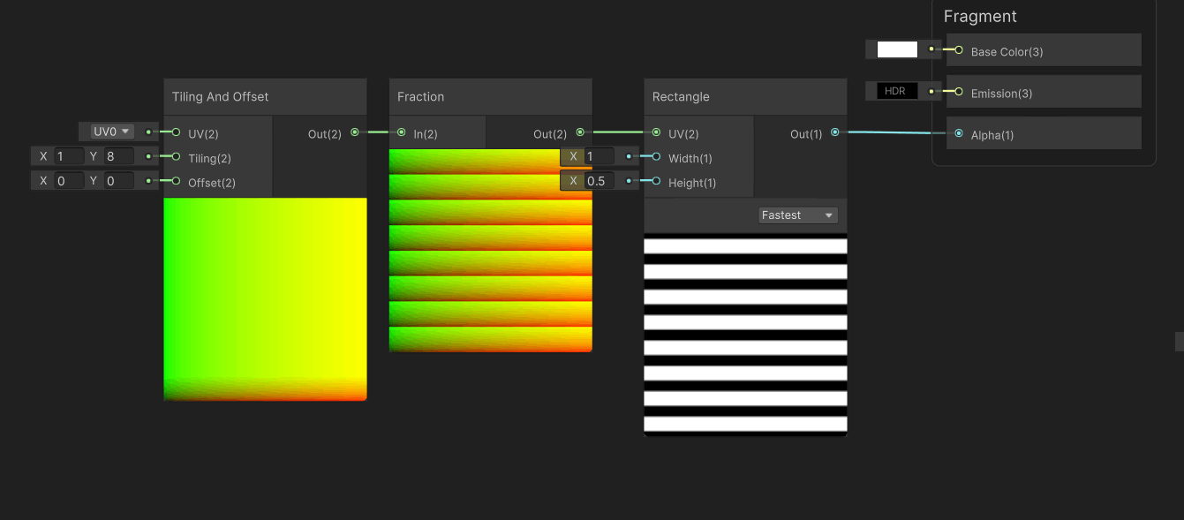This screenshot has width=1184, height=520.
Task: Click the Rectangle striped preview thumbnail
Action: coord(745,335)
